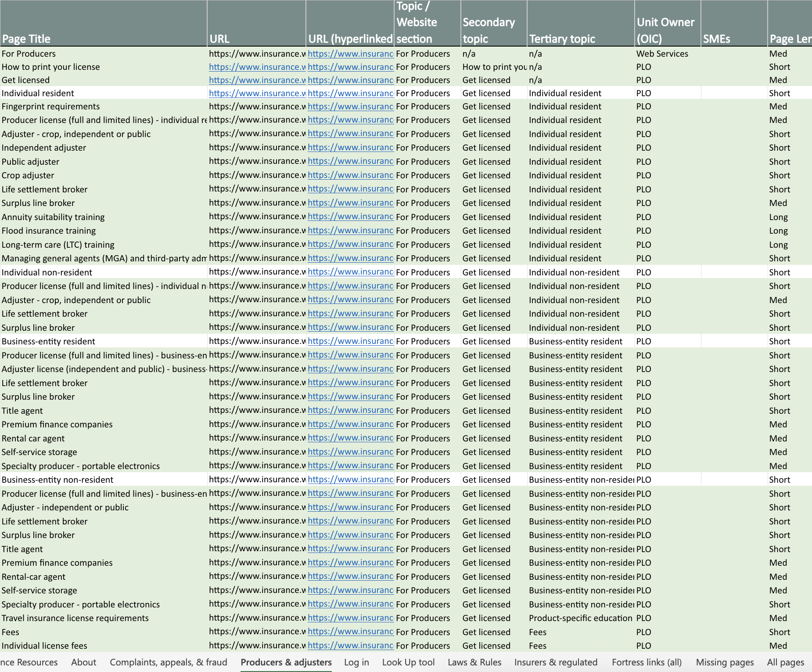The image size is (812, 672).
Task: Select plain URL cell for Public adjuster row
Action: coord(256,161)
